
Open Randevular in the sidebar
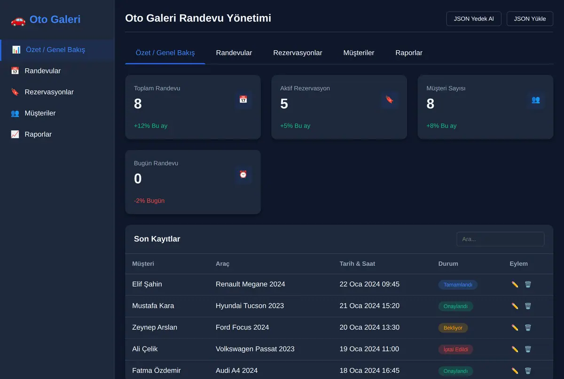pyautogui.click(x=57, y=71)
